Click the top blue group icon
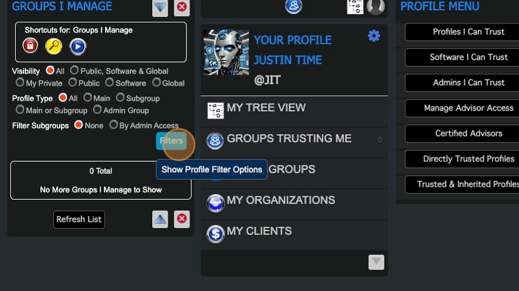Image resolution: width=519 pixels, height=291 pixels. click(293, 6)
